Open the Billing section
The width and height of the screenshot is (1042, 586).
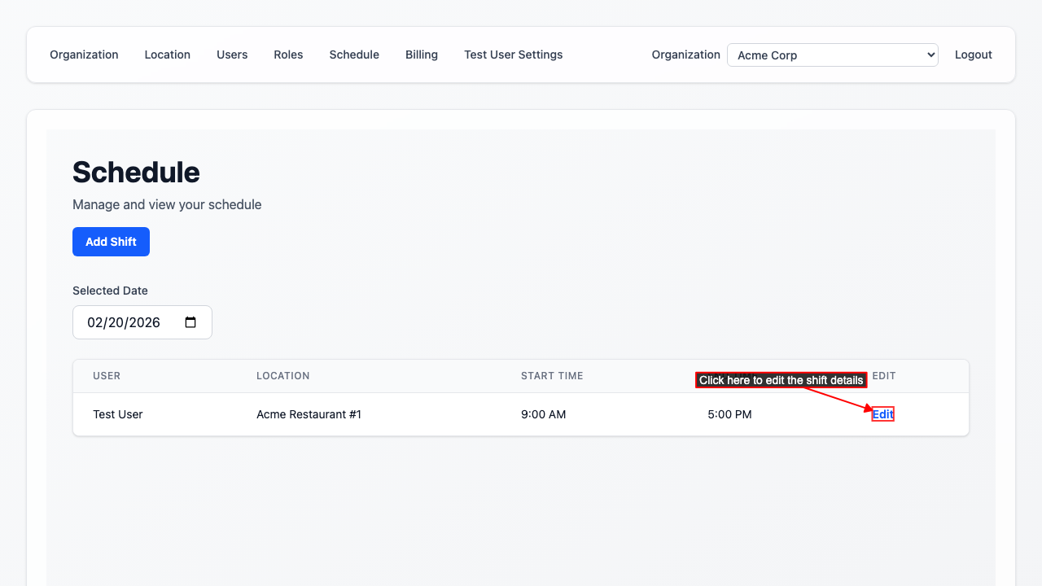coord(422,55)
